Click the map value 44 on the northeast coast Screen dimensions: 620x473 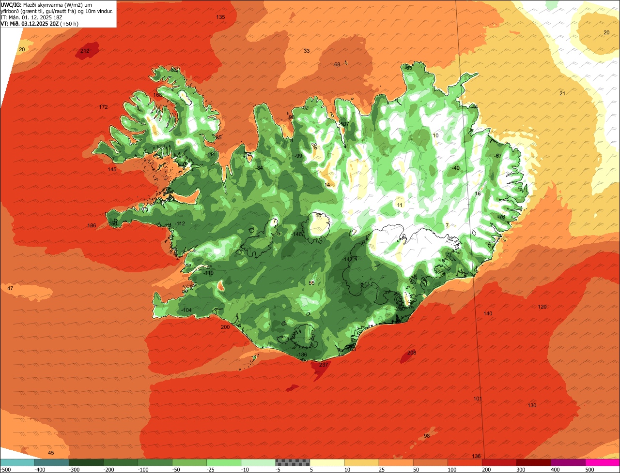tap(475, 107)
